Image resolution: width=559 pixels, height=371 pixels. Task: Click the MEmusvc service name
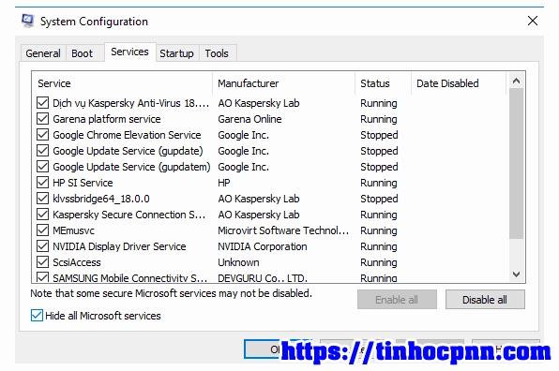click(x=73, y=230)
